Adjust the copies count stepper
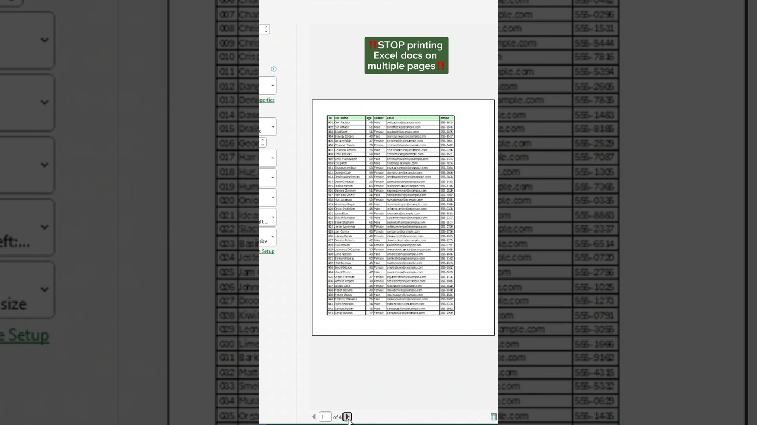Image resolution: width=757 pixels, height=425 pixels. tap(266, 29)
